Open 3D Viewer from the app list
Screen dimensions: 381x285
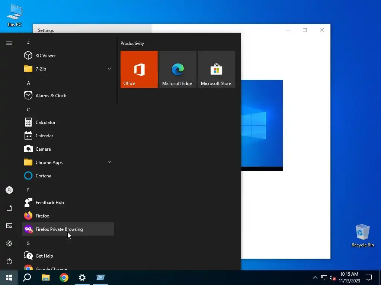(x=68, y=56)
